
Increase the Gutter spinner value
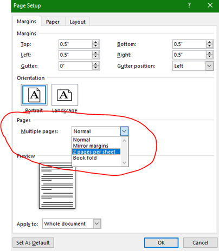tap(95, 64)
